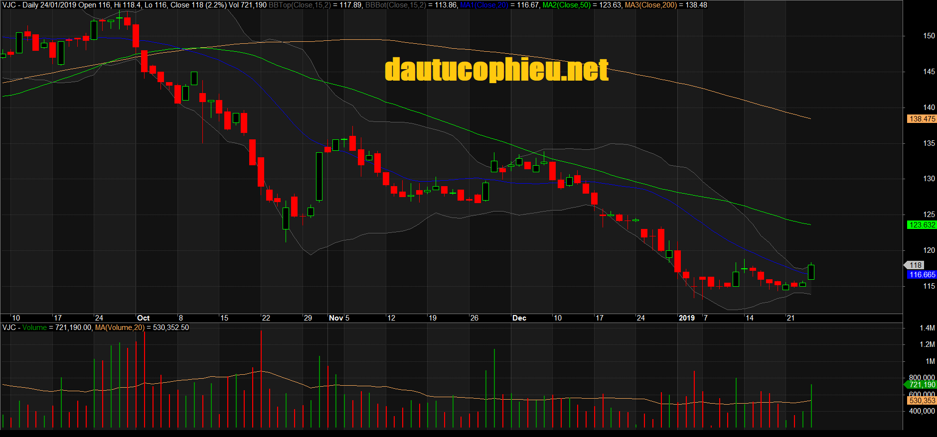This screenshot has width=937, height=437.
Task: Click the MA3(Close,200) legend label
Action: pyautogui.click(x=651, y=5)
